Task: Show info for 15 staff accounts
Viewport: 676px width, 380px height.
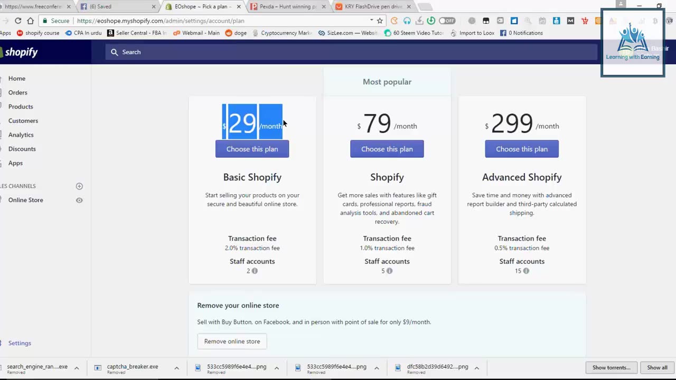Action: point(526,271)
